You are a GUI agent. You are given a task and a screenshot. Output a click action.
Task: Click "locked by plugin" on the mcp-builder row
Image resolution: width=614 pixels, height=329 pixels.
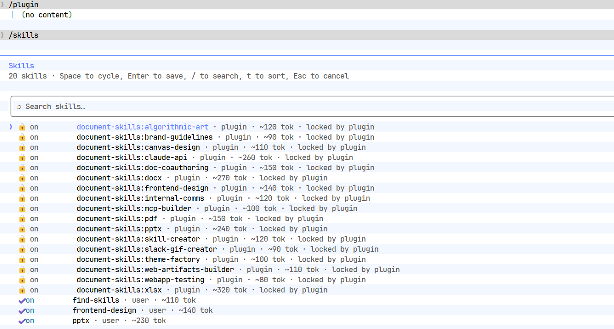323,208
